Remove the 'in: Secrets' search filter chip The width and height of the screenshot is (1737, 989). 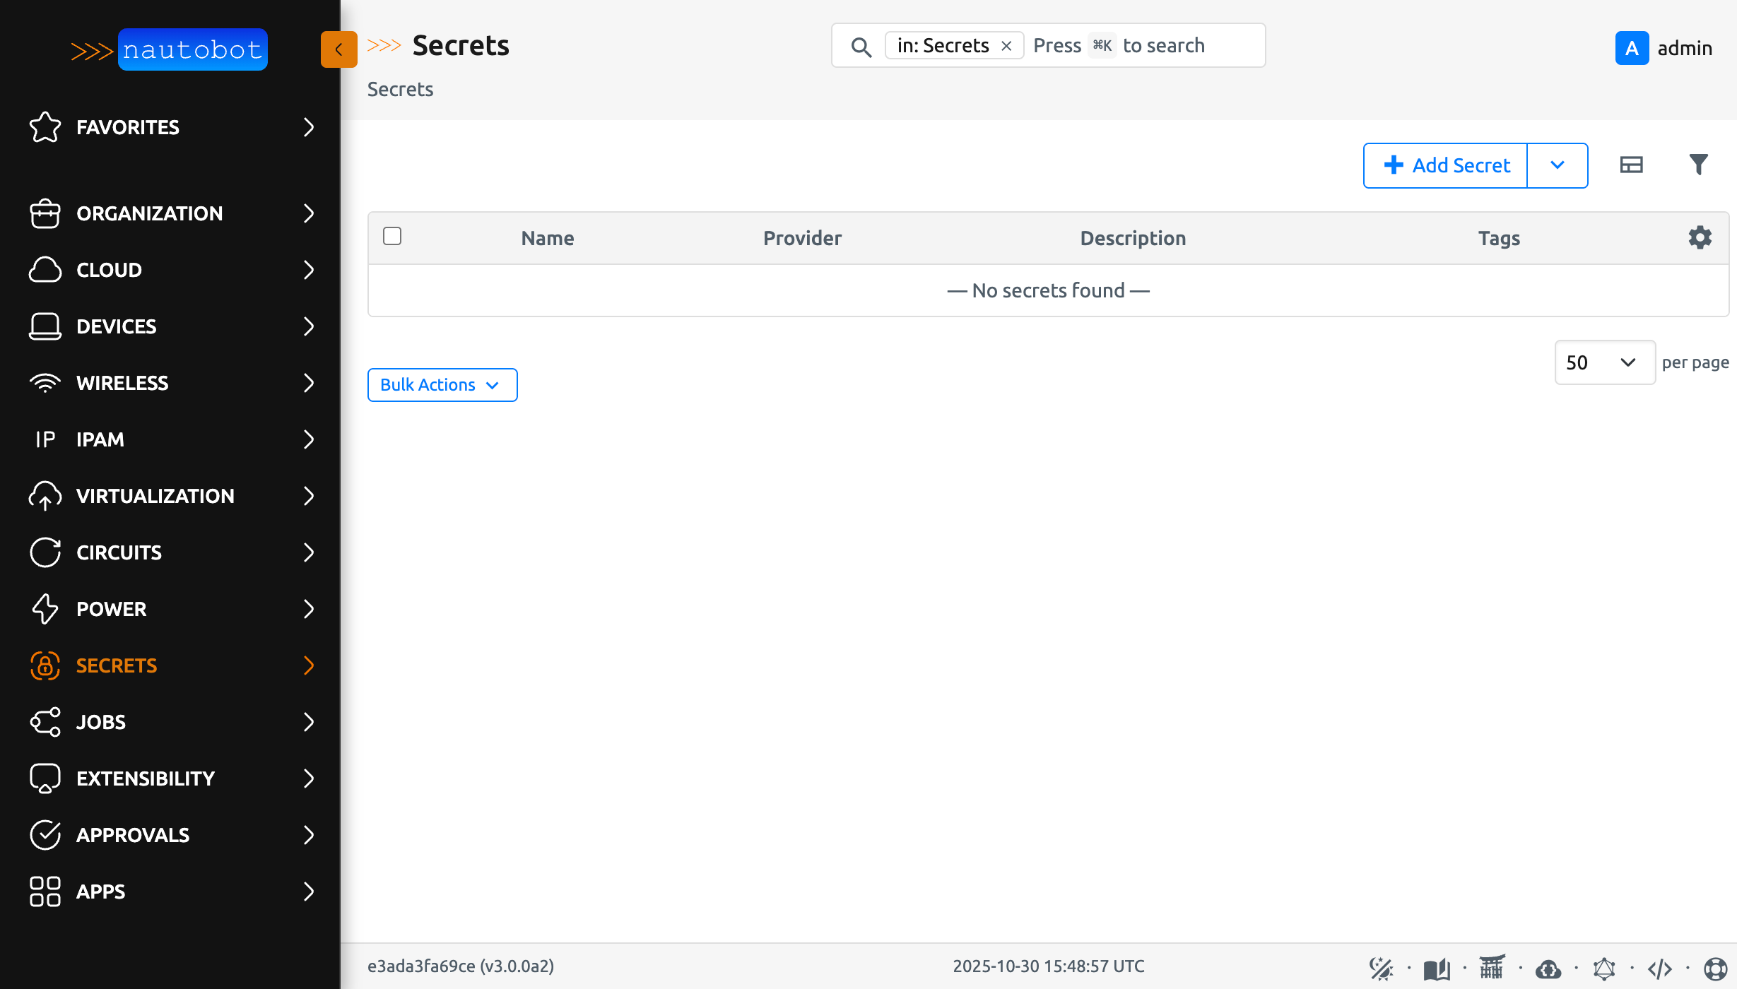1006,45
